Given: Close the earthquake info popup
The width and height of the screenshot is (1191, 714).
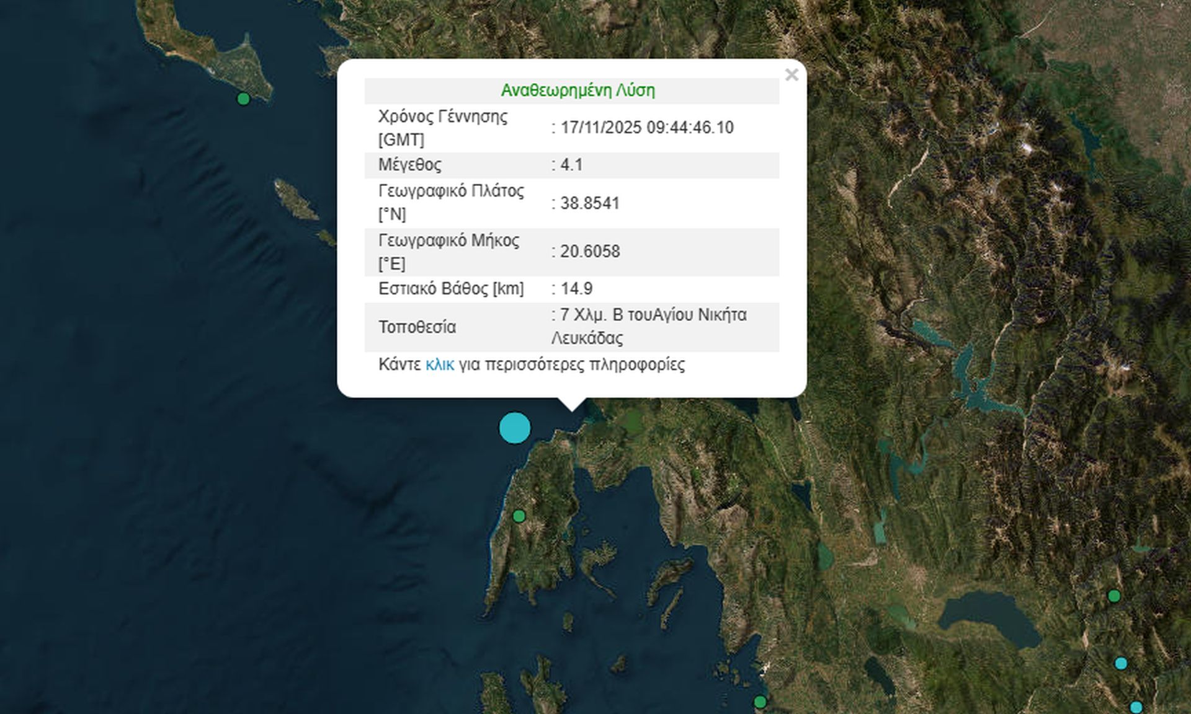Looking at the screenshot, I should click(791, 75).
